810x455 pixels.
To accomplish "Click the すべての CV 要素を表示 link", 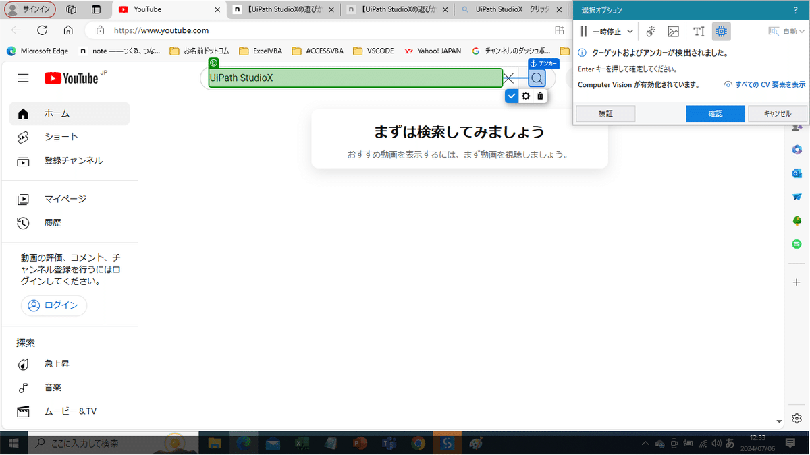I will pos(765,85).
